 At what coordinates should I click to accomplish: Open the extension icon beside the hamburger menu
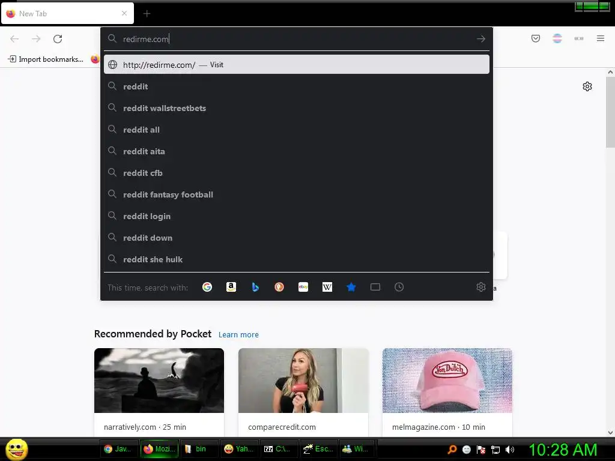[x=579, y=38]
